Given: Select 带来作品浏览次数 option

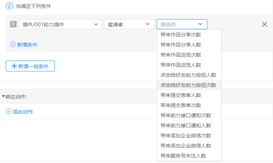Looking at the screenshot, I should 189,55.
